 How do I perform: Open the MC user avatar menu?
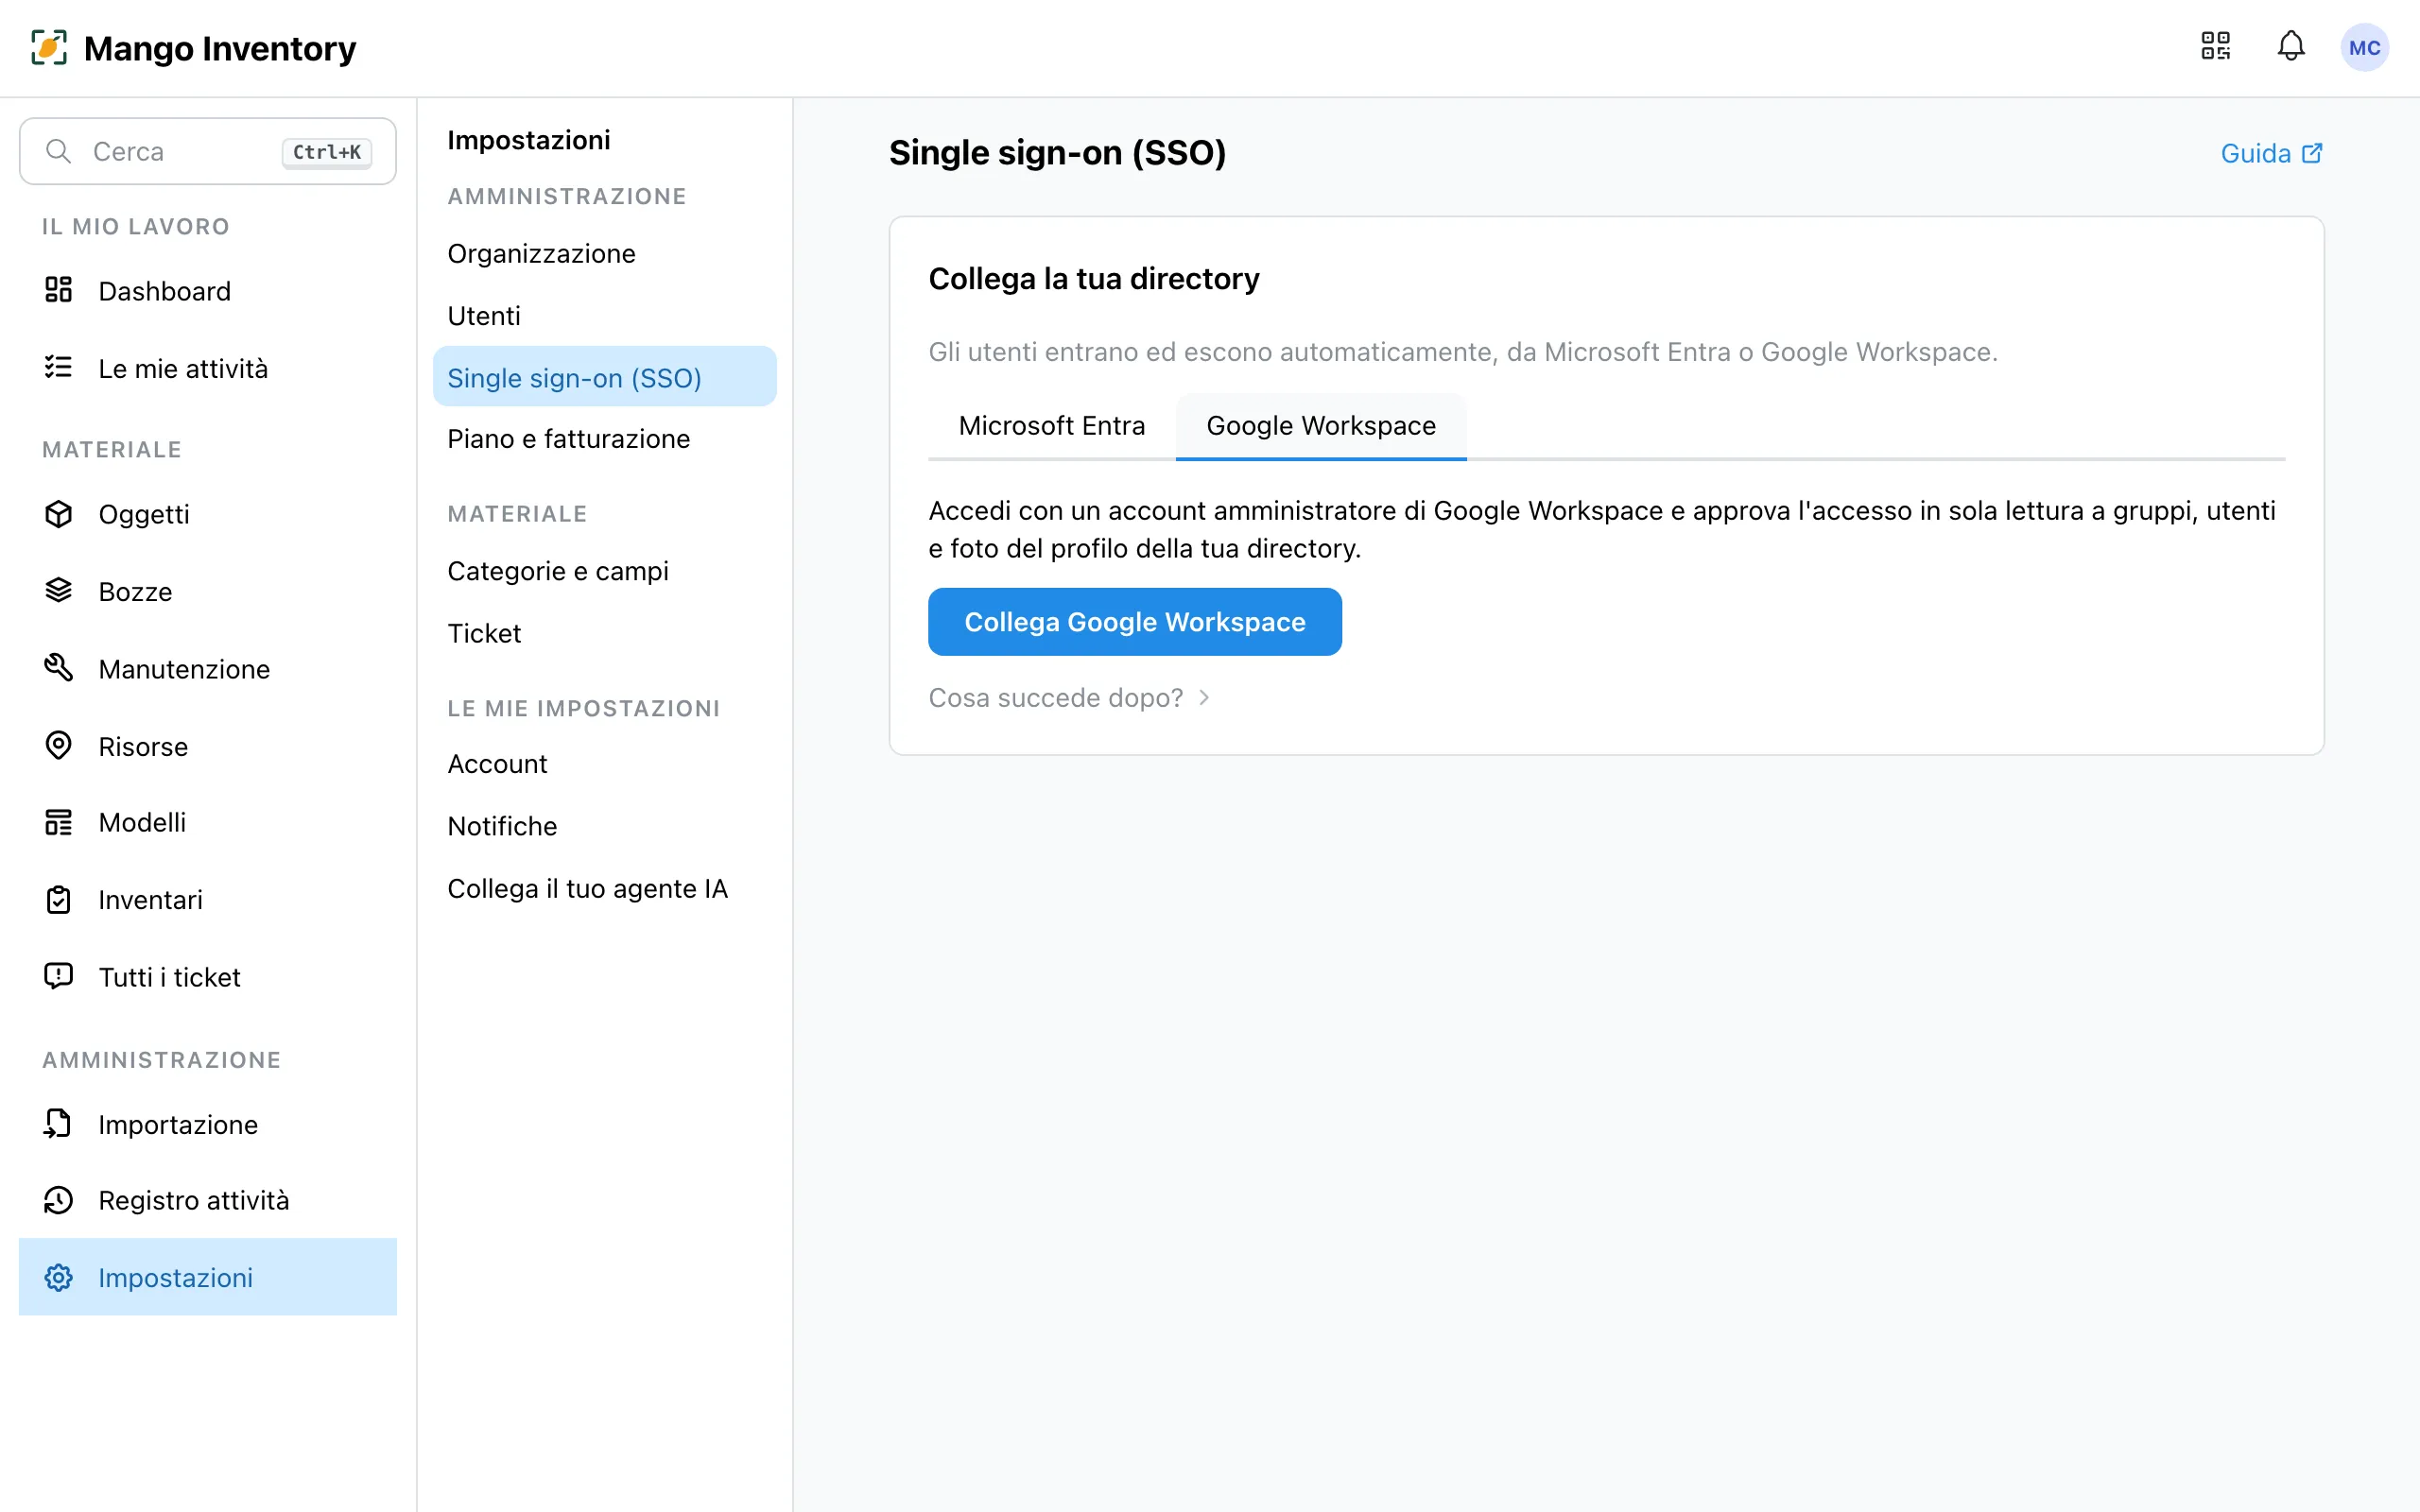click(2364, 47)
